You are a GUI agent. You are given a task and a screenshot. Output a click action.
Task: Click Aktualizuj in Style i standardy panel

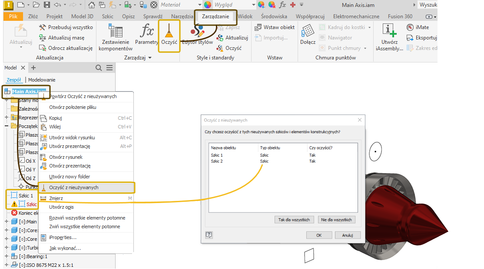coord(232,38)
